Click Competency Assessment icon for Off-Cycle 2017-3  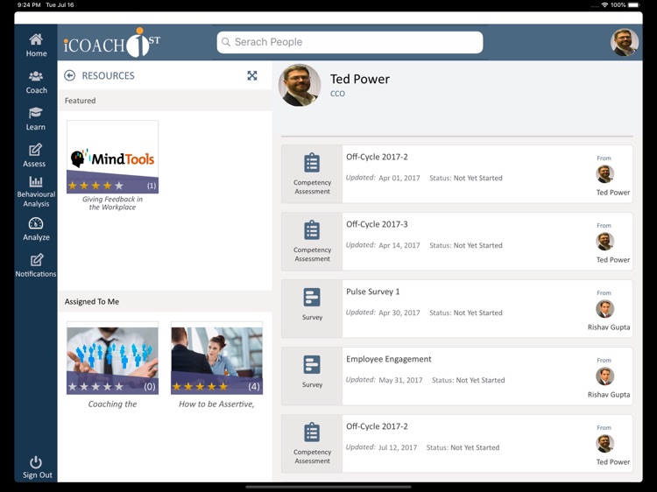pyautogui.click(x=312, y=230)
